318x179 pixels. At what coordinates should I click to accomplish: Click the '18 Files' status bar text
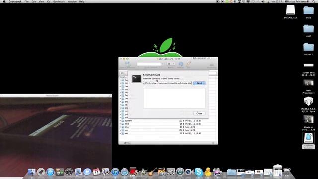tap(127, 143)
